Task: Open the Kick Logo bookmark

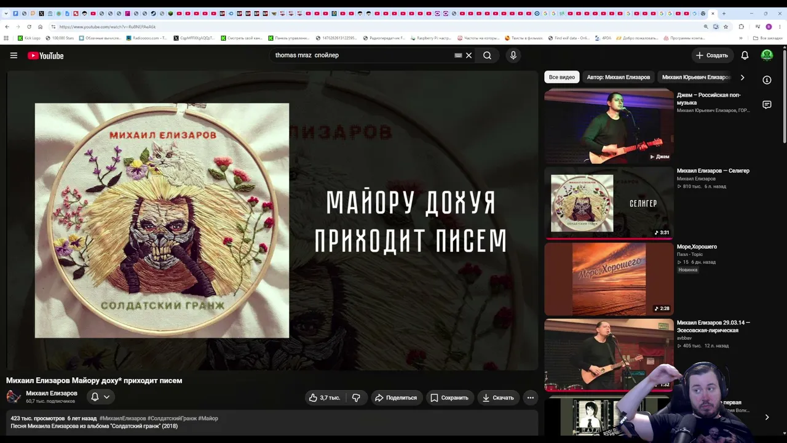Action: click(29, 38)
